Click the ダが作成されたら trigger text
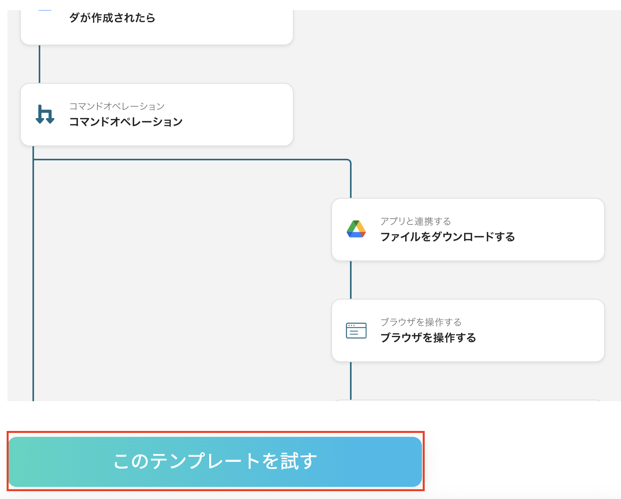 (112, 18)
